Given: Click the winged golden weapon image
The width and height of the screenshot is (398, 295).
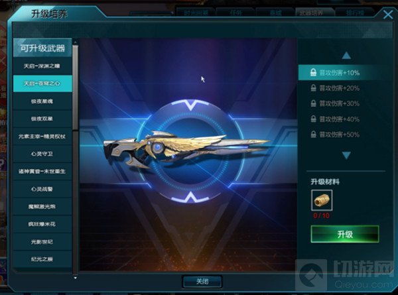Looking at the screenshot, I should point(186,150).
